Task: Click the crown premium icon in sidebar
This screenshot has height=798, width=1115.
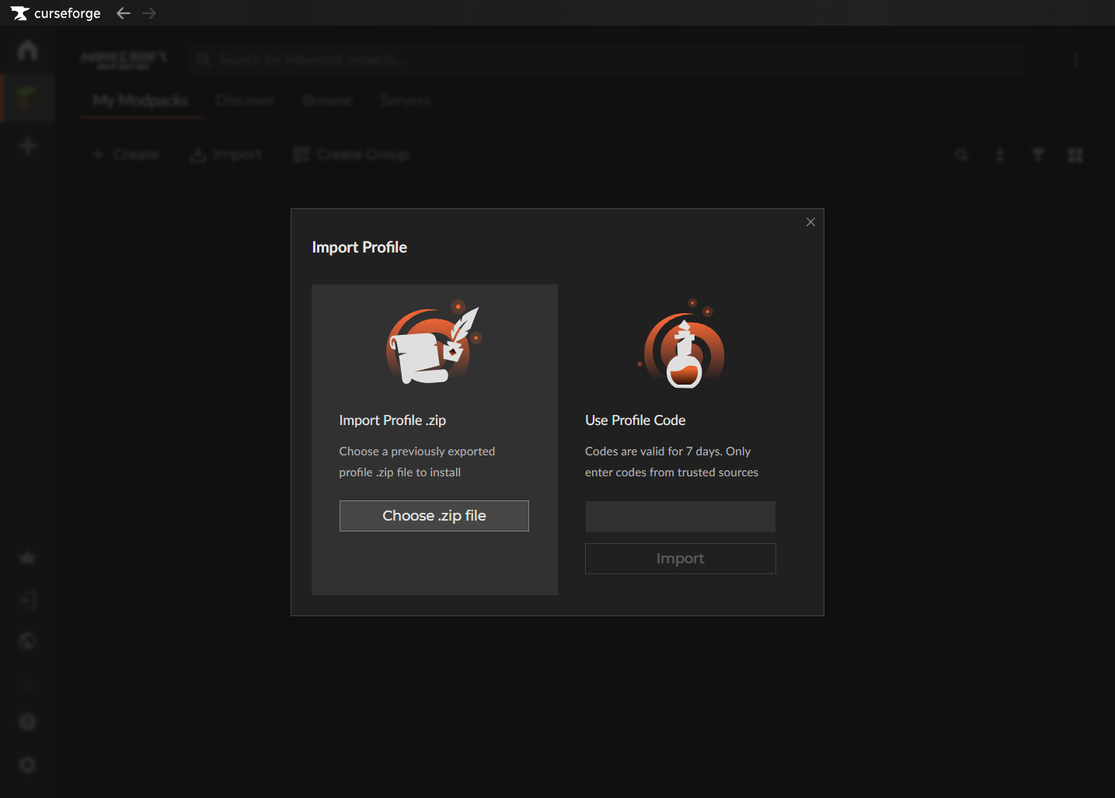Action: coord(27,557)
